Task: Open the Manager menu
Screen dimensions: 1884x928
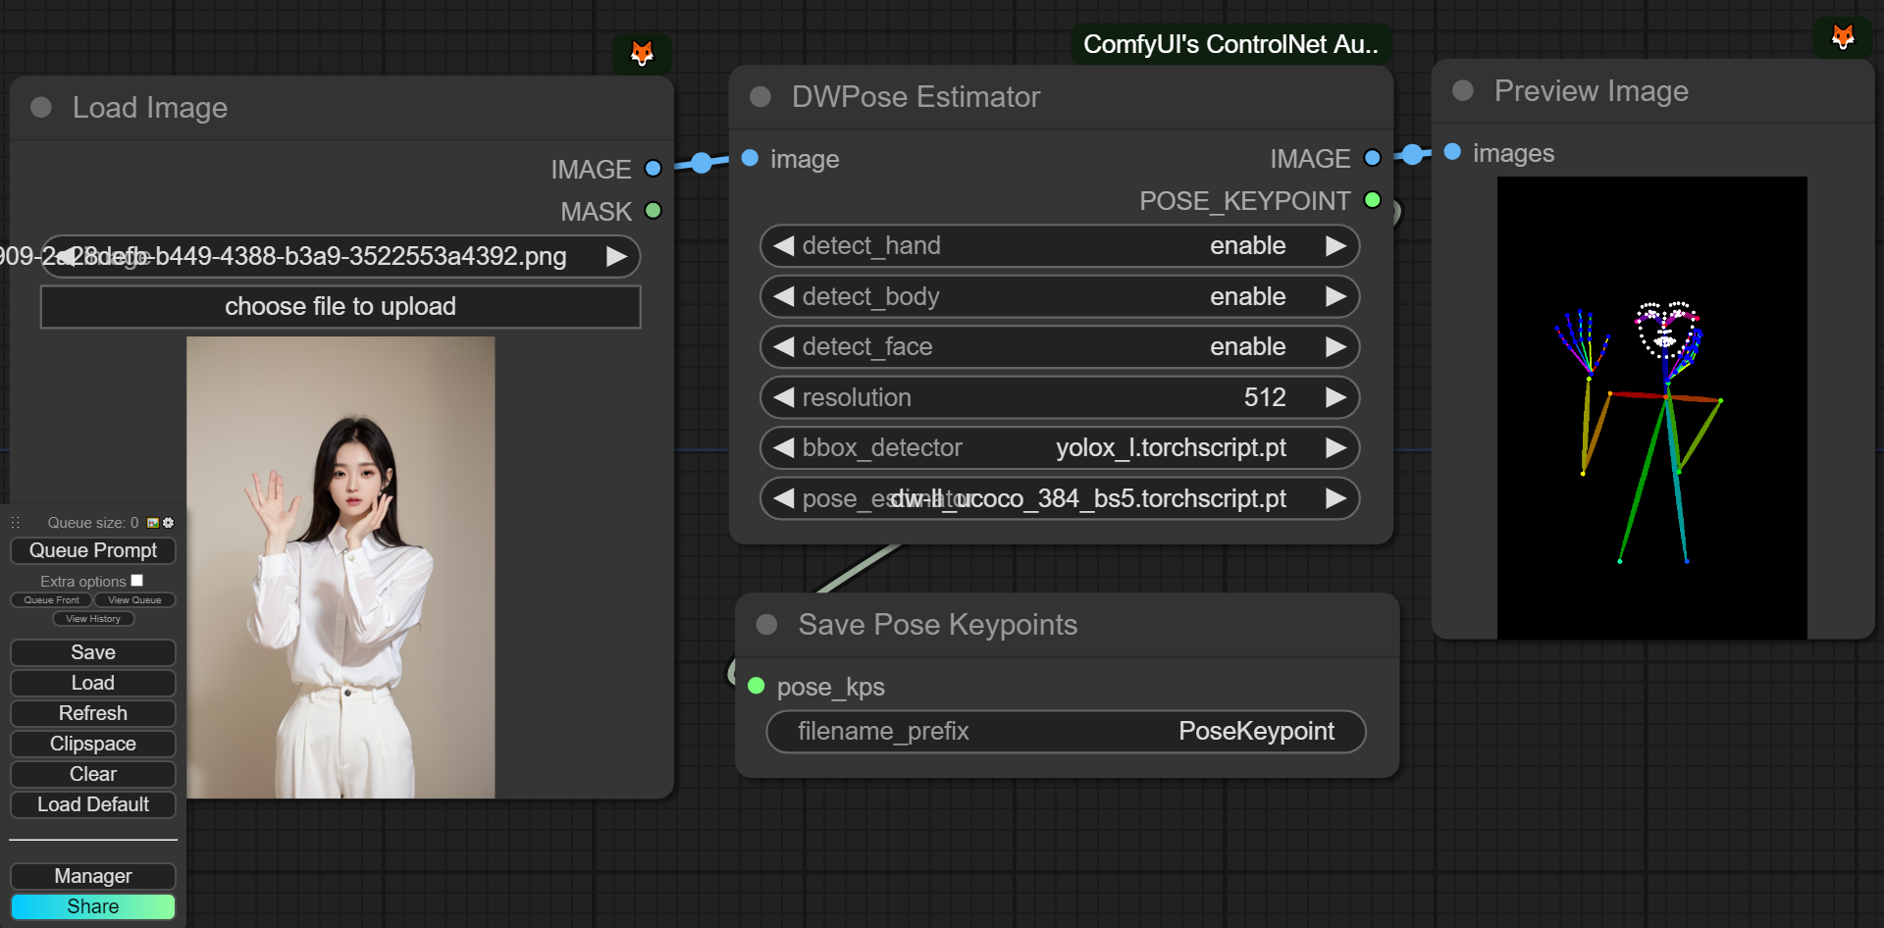Action: click(x=93, y=876)
